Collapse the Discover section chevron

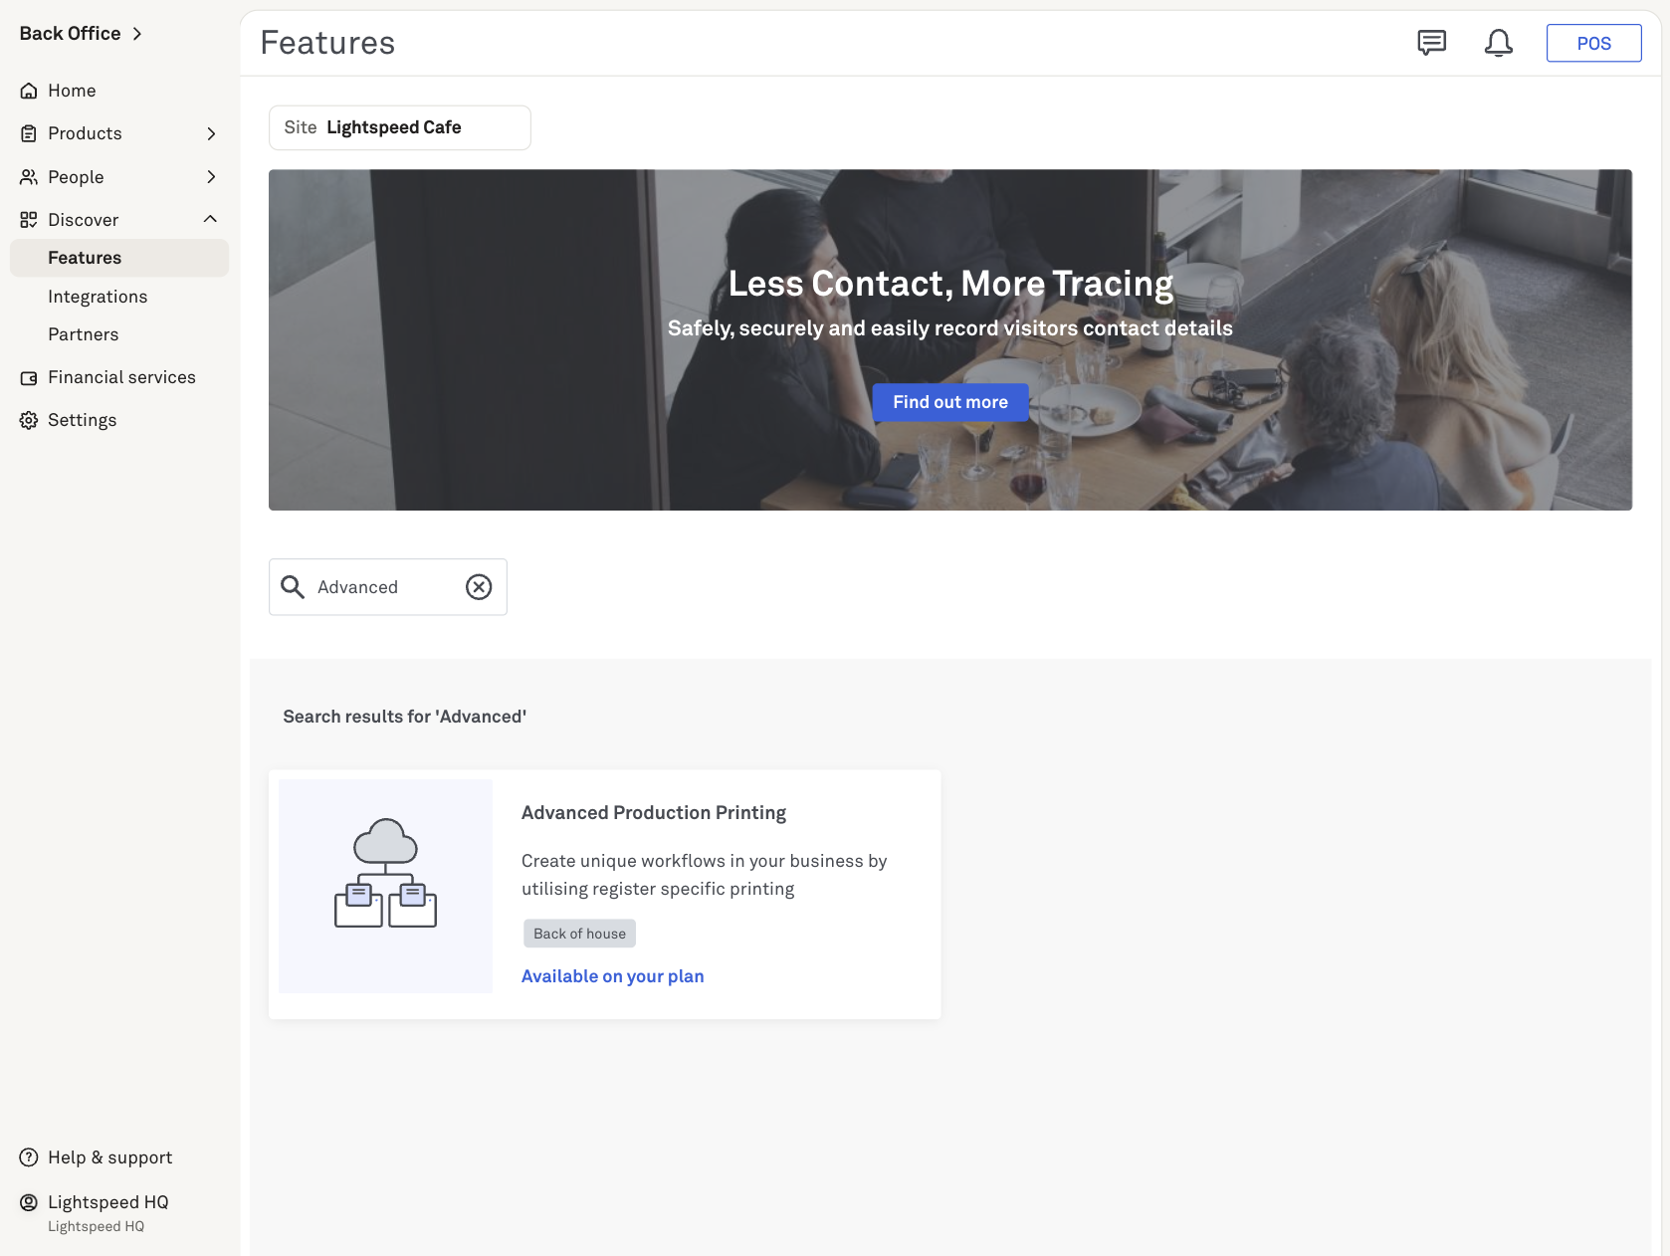click(211, 219)
